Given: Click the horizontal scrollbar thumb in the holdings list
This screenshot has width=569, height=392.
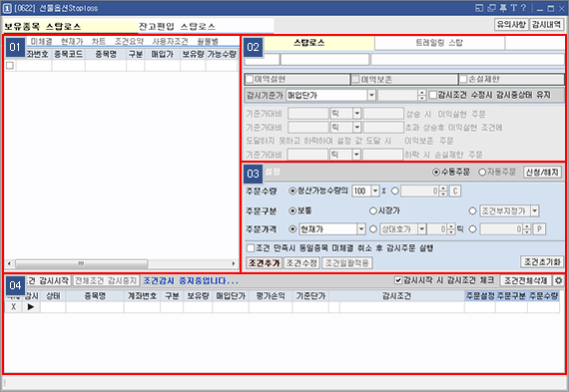Looking at the screenshot, I should (81, 263).
